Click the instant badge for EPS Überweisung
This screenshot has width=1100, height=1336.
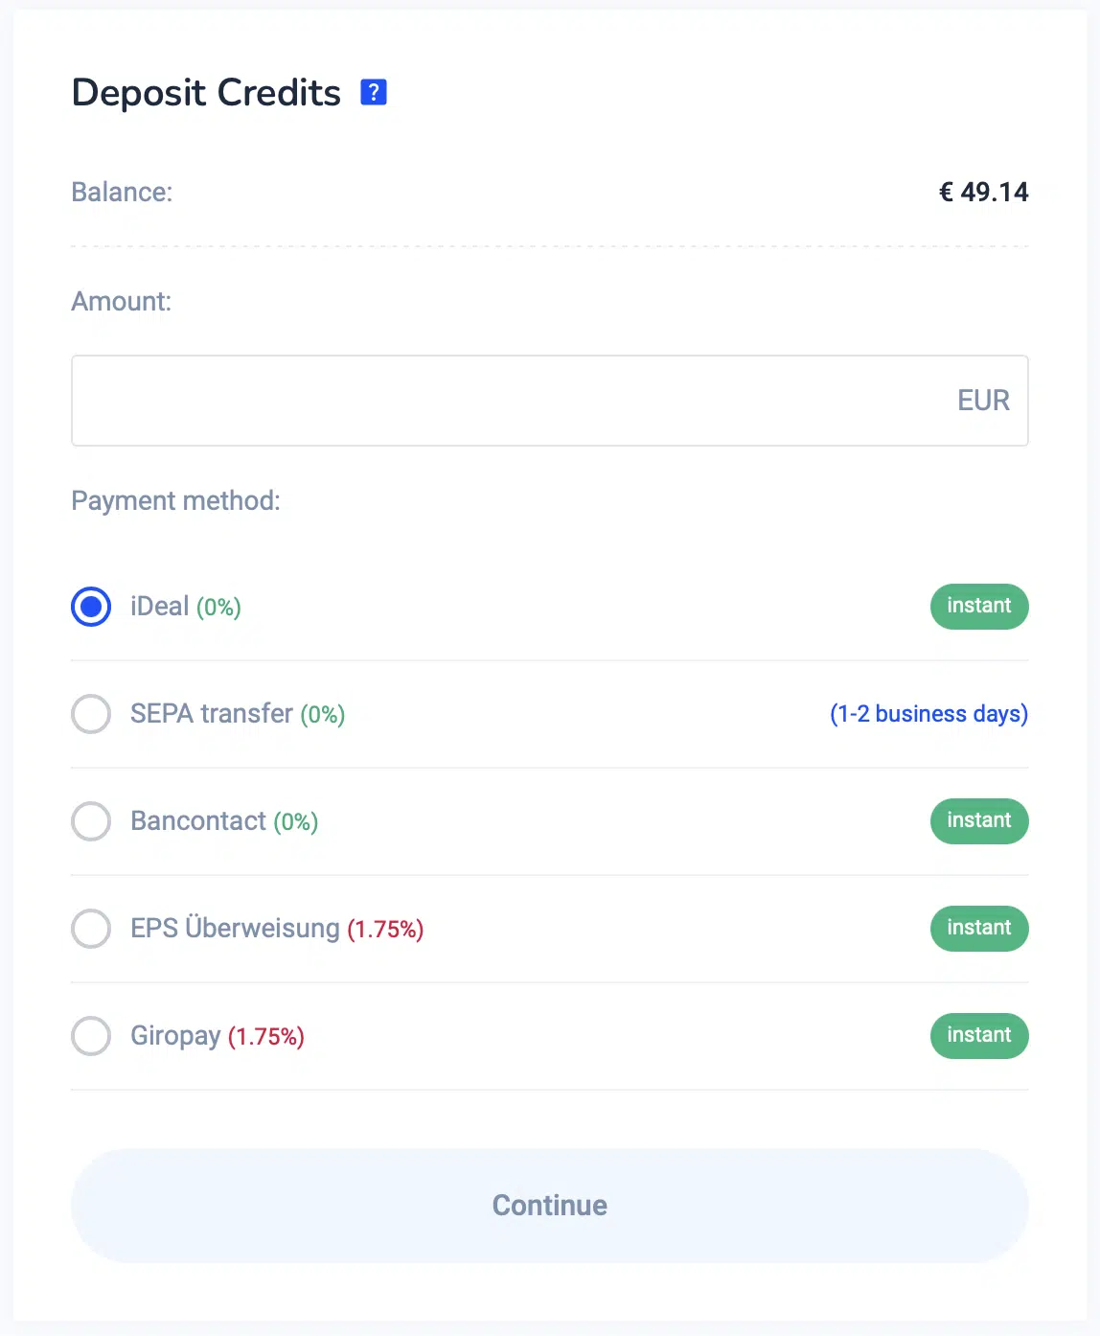(979, 929)
